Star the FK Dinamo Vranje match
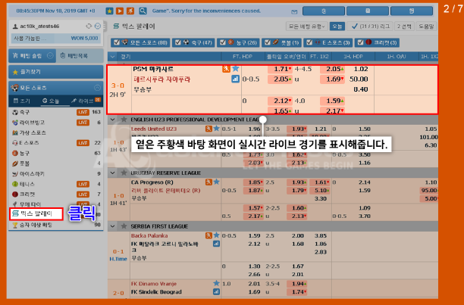The height and width of the screenshot is (305, 464). (217, 284)
